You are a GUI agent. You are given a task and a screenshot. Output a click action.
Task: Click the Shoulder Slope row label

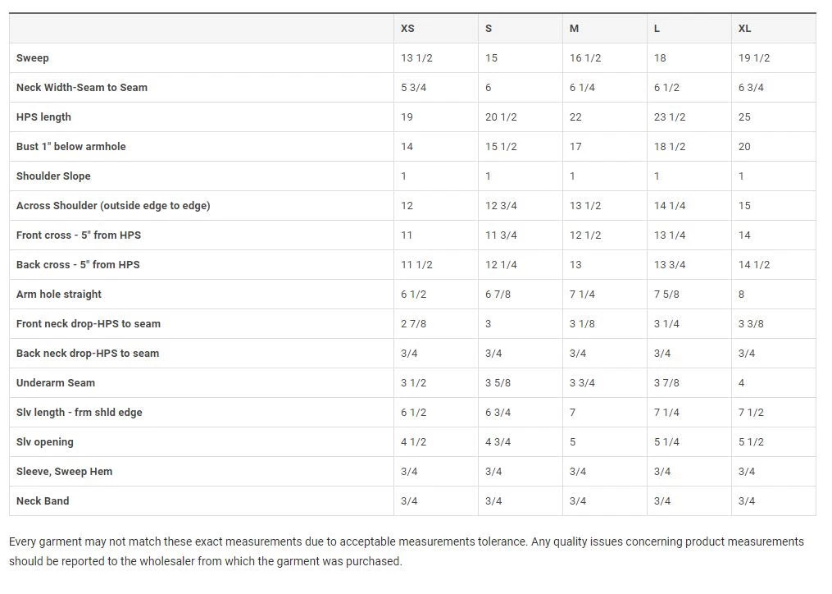(53, 176)
